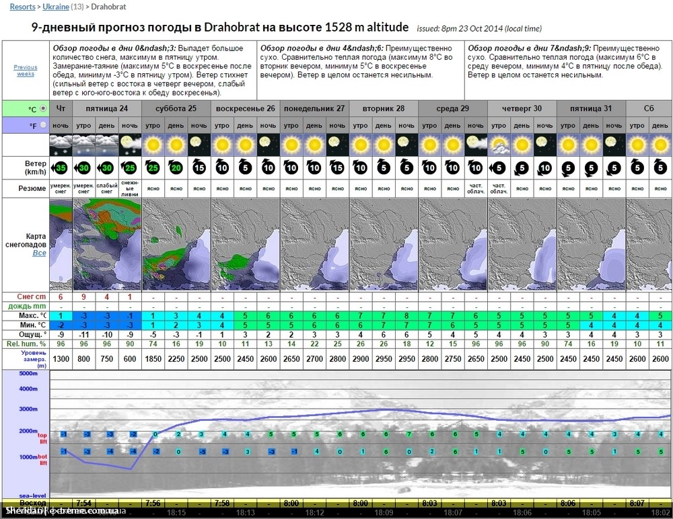Click the 'Все' link under snowfall map label
The height and width of the screenshot is (519, 673).
39,253
